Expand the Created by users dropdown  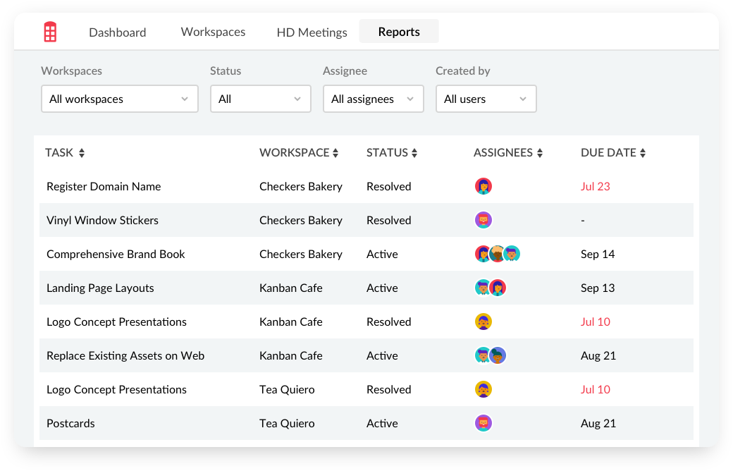pos(486,99)
